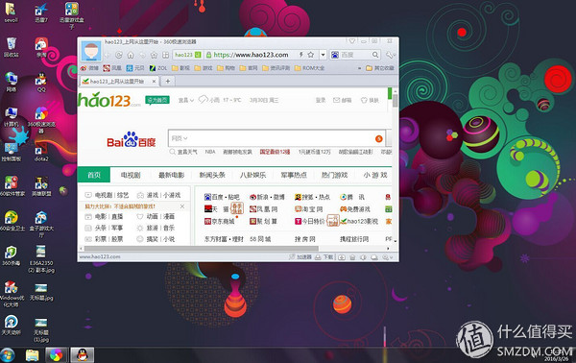Viewport: 576px width, 363px height.
Task: Open 百度·贴吧 site link
Action: [x=222, y=197]
